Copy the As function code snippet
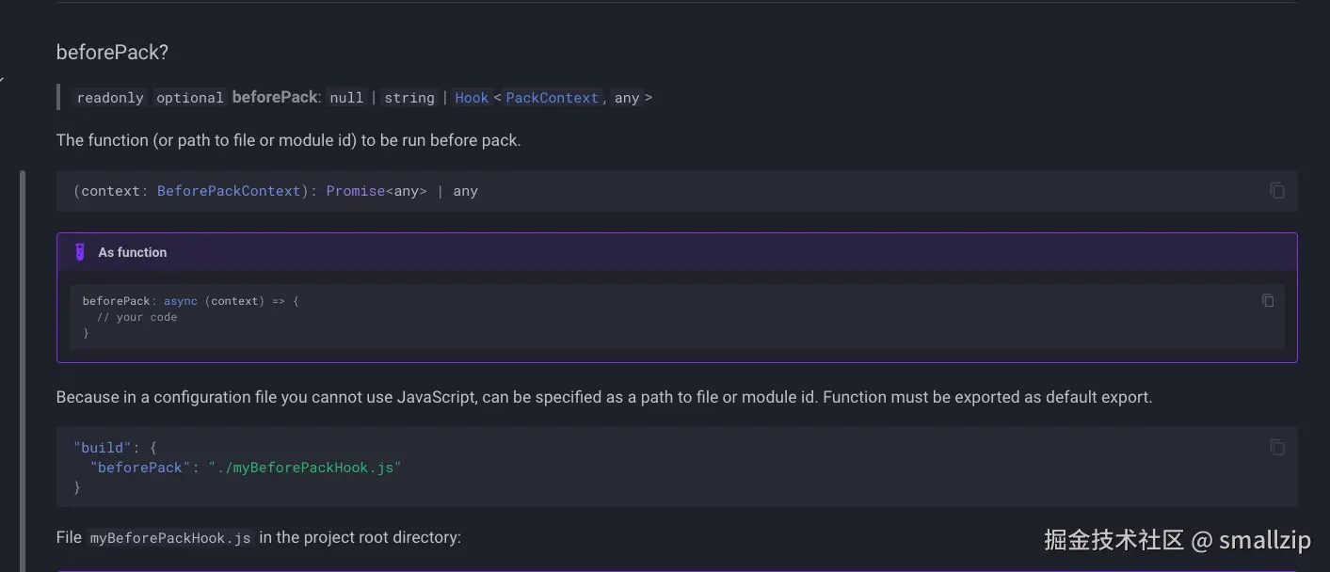1330x572 pixels. tap(1268, 301)
